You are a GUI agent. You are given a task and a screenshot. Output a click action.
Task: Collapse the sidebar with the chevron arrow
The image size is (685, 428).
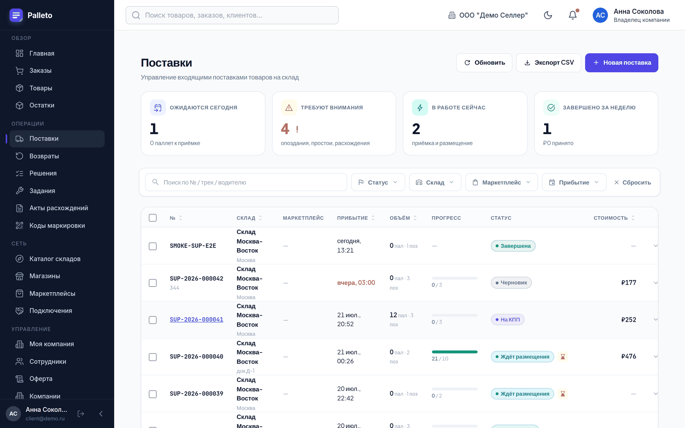(101, 413)
